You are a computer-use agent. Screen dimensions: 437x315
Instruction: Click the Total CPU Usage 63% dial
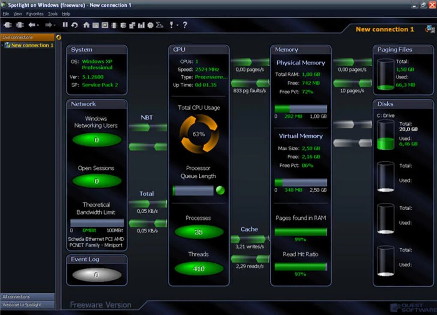198,134
